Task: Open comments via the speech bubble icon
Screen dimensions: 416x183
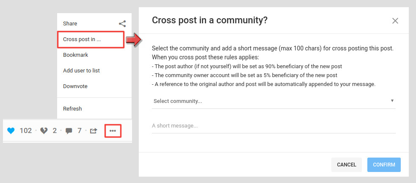Action: coord(69,131)
